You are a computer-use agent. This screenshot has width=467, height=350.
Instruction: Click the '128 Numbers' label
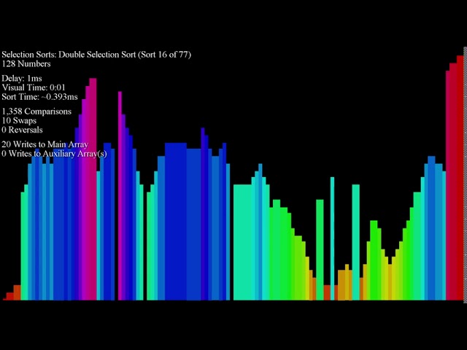(26, 64)
